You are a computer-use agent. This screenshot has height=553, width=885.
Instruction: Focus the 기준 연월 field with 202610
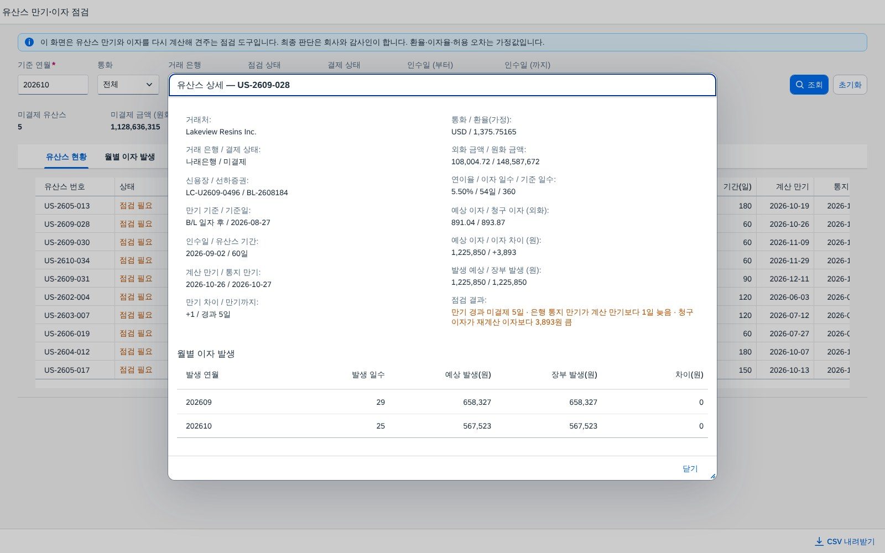53,85
